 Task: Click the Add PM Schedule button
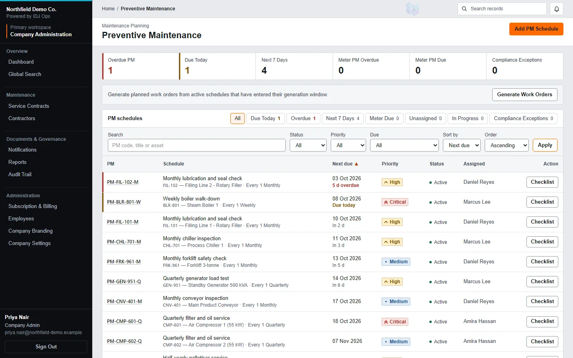(536, 29)
